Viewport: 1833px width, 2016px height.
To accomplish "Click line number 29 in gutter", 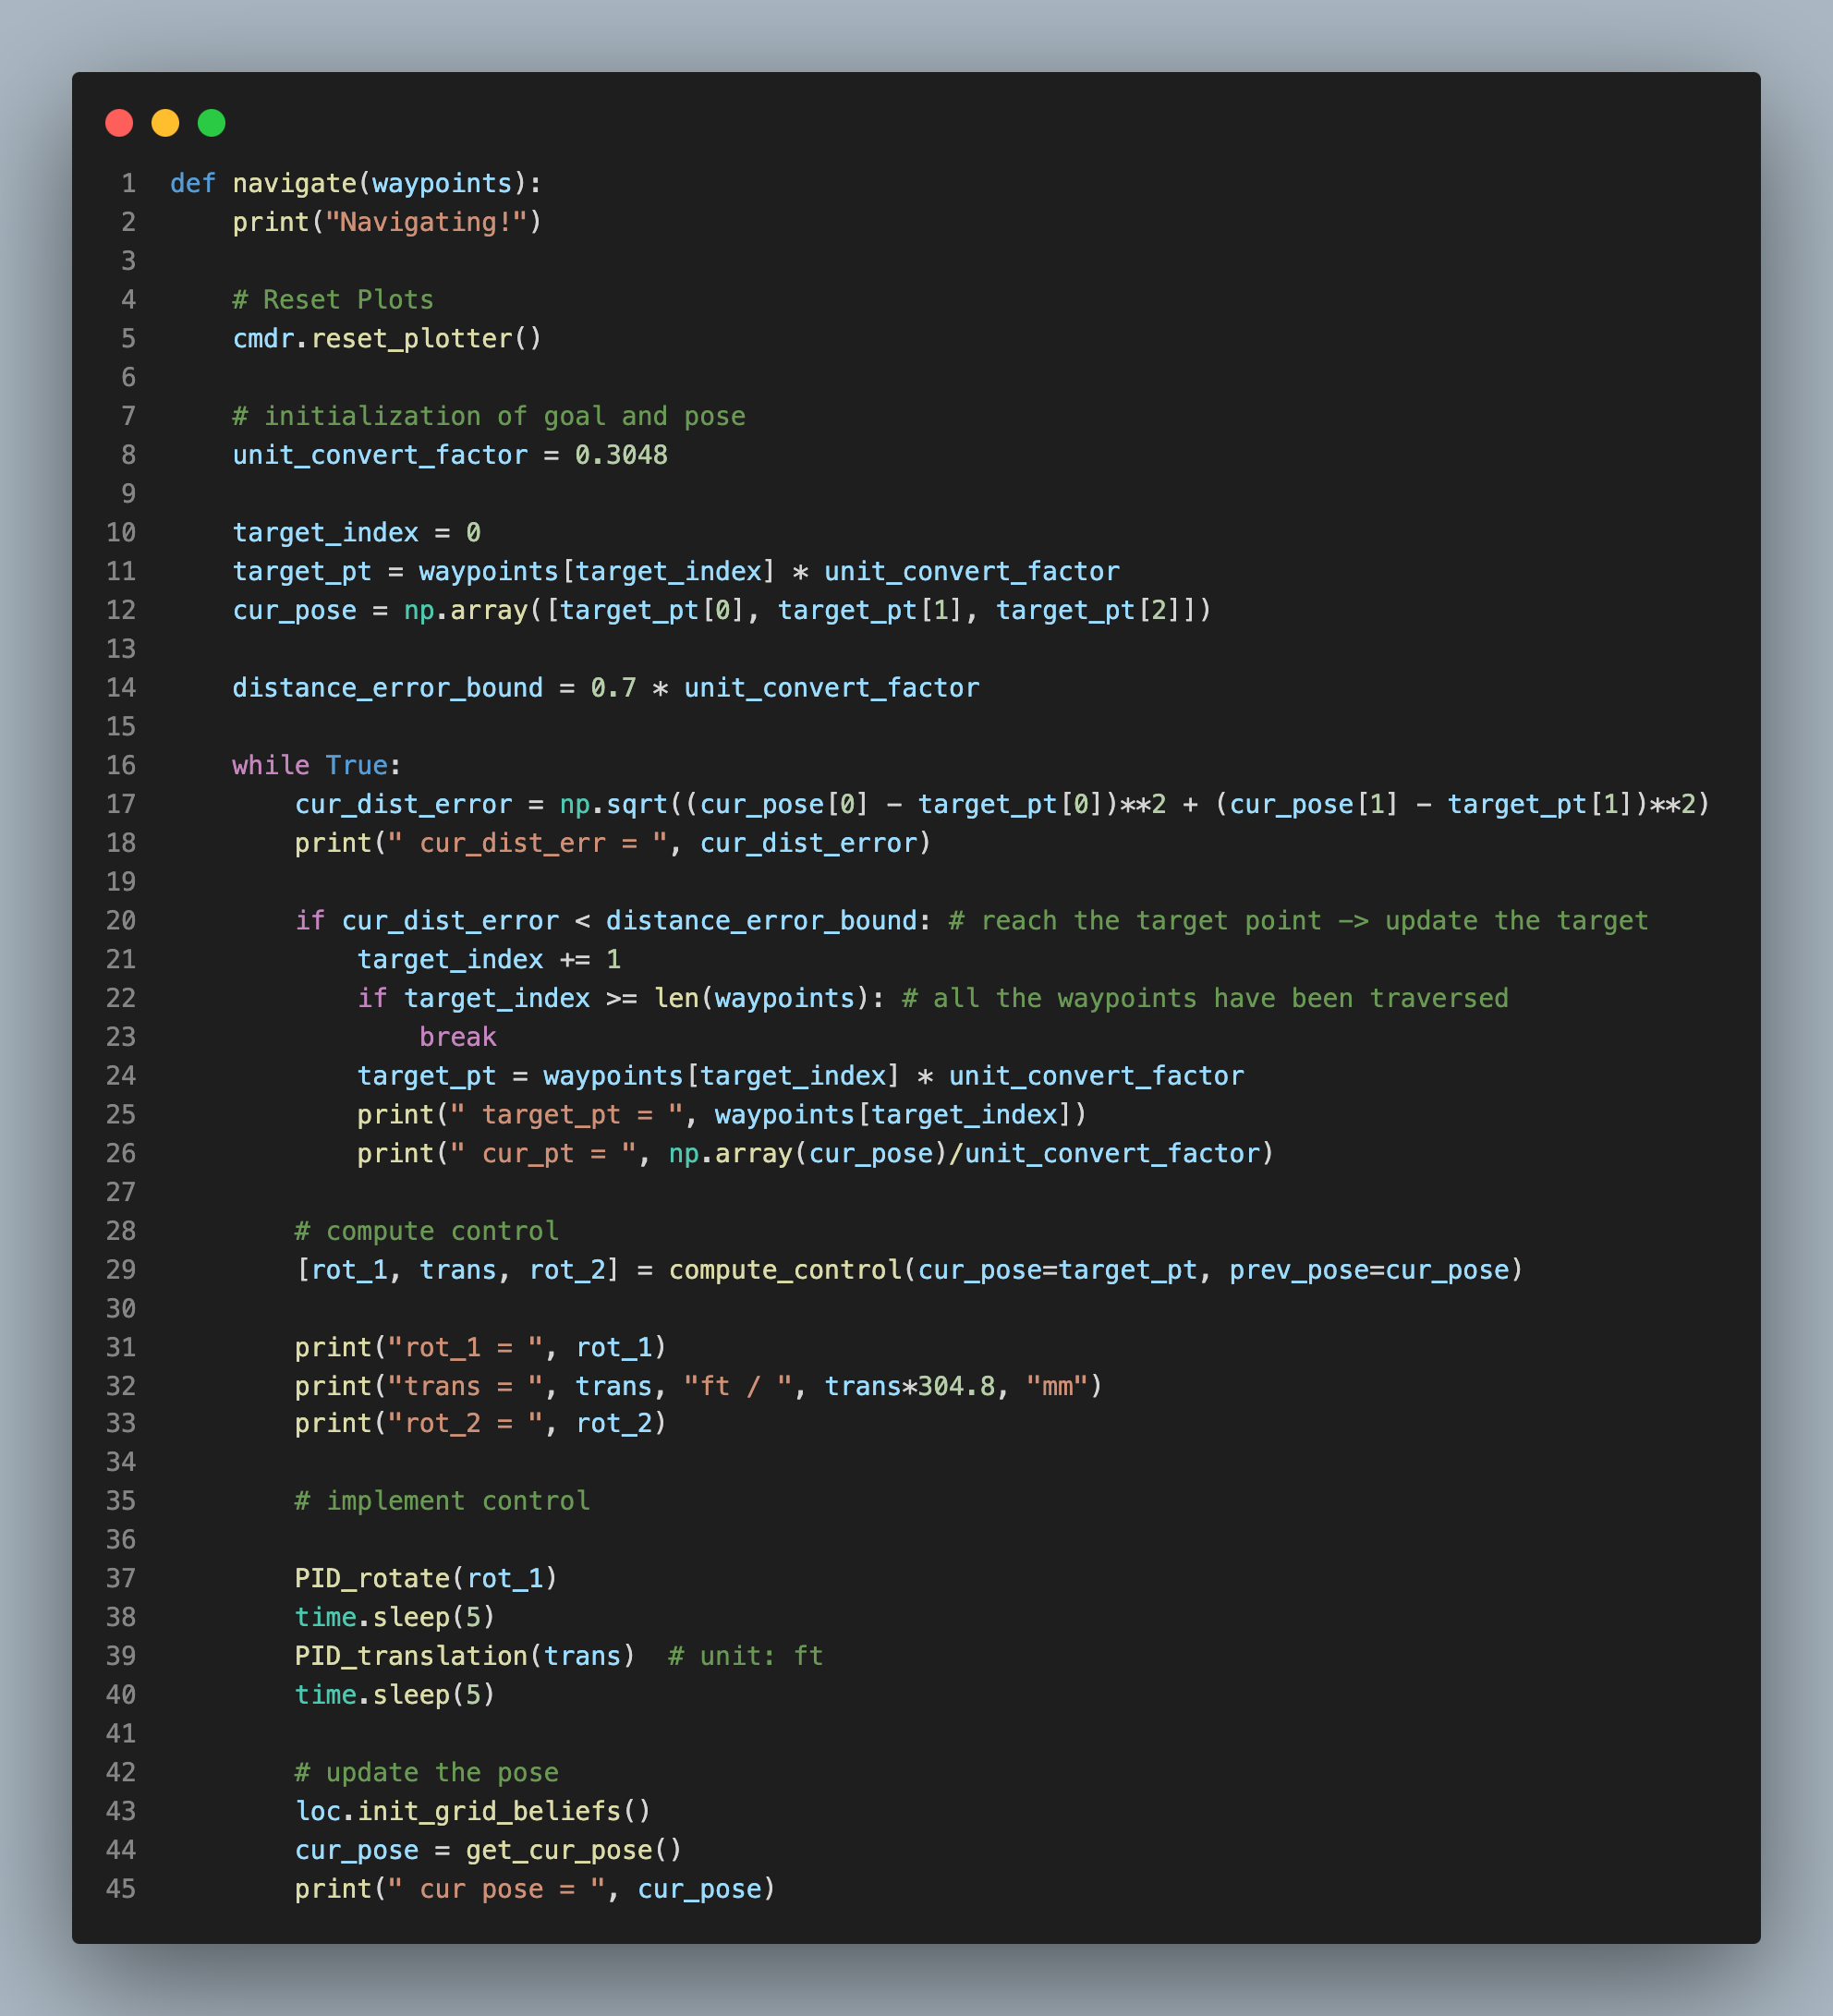I will 121,1270.
